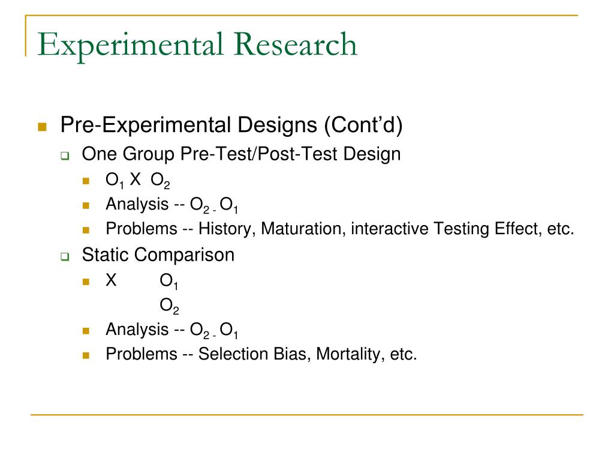Click the O1 X O2 notation

coord(138,181)
